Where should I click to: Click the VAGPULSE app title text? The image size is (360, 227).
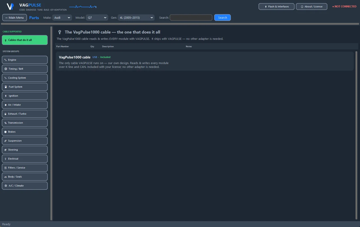(30, 5)
